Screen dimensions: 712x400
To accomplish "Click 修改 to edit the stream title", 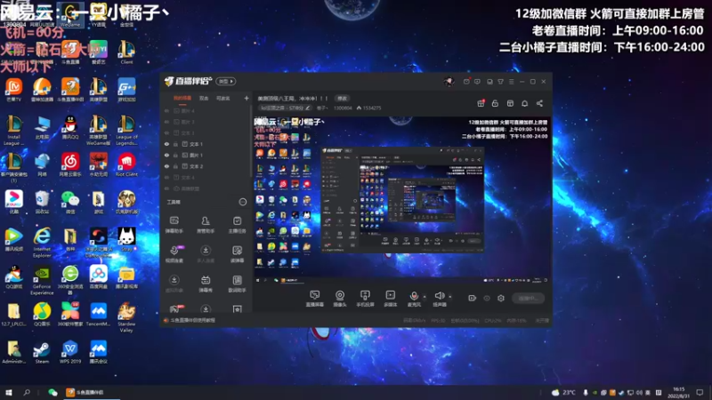I will click(342, 99).
